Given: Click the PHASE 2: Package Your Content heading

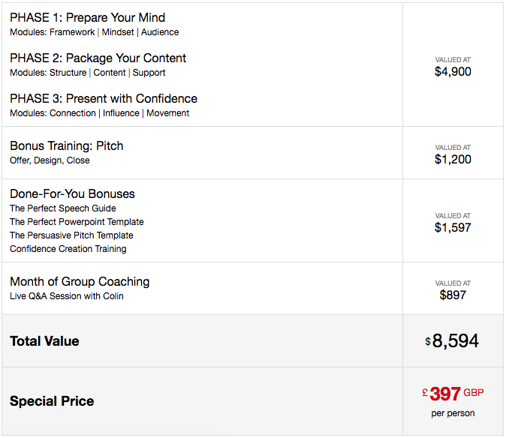Looking at the screenshot, I should [98, 58].
